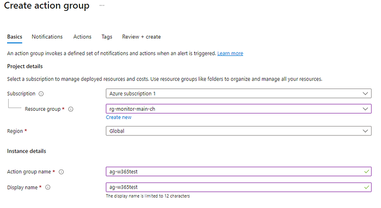
Task: Click the Display name info icon
Action: click(x=48, y=187)
